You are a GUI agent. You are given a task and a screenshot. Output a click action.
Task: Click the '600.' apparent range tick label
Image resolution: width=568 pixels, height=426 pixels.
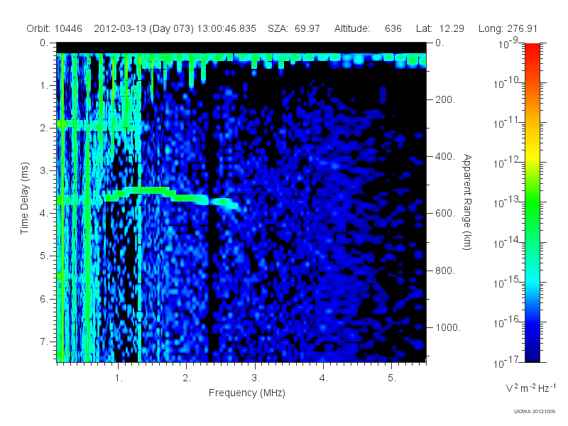(x=445, y=214)
